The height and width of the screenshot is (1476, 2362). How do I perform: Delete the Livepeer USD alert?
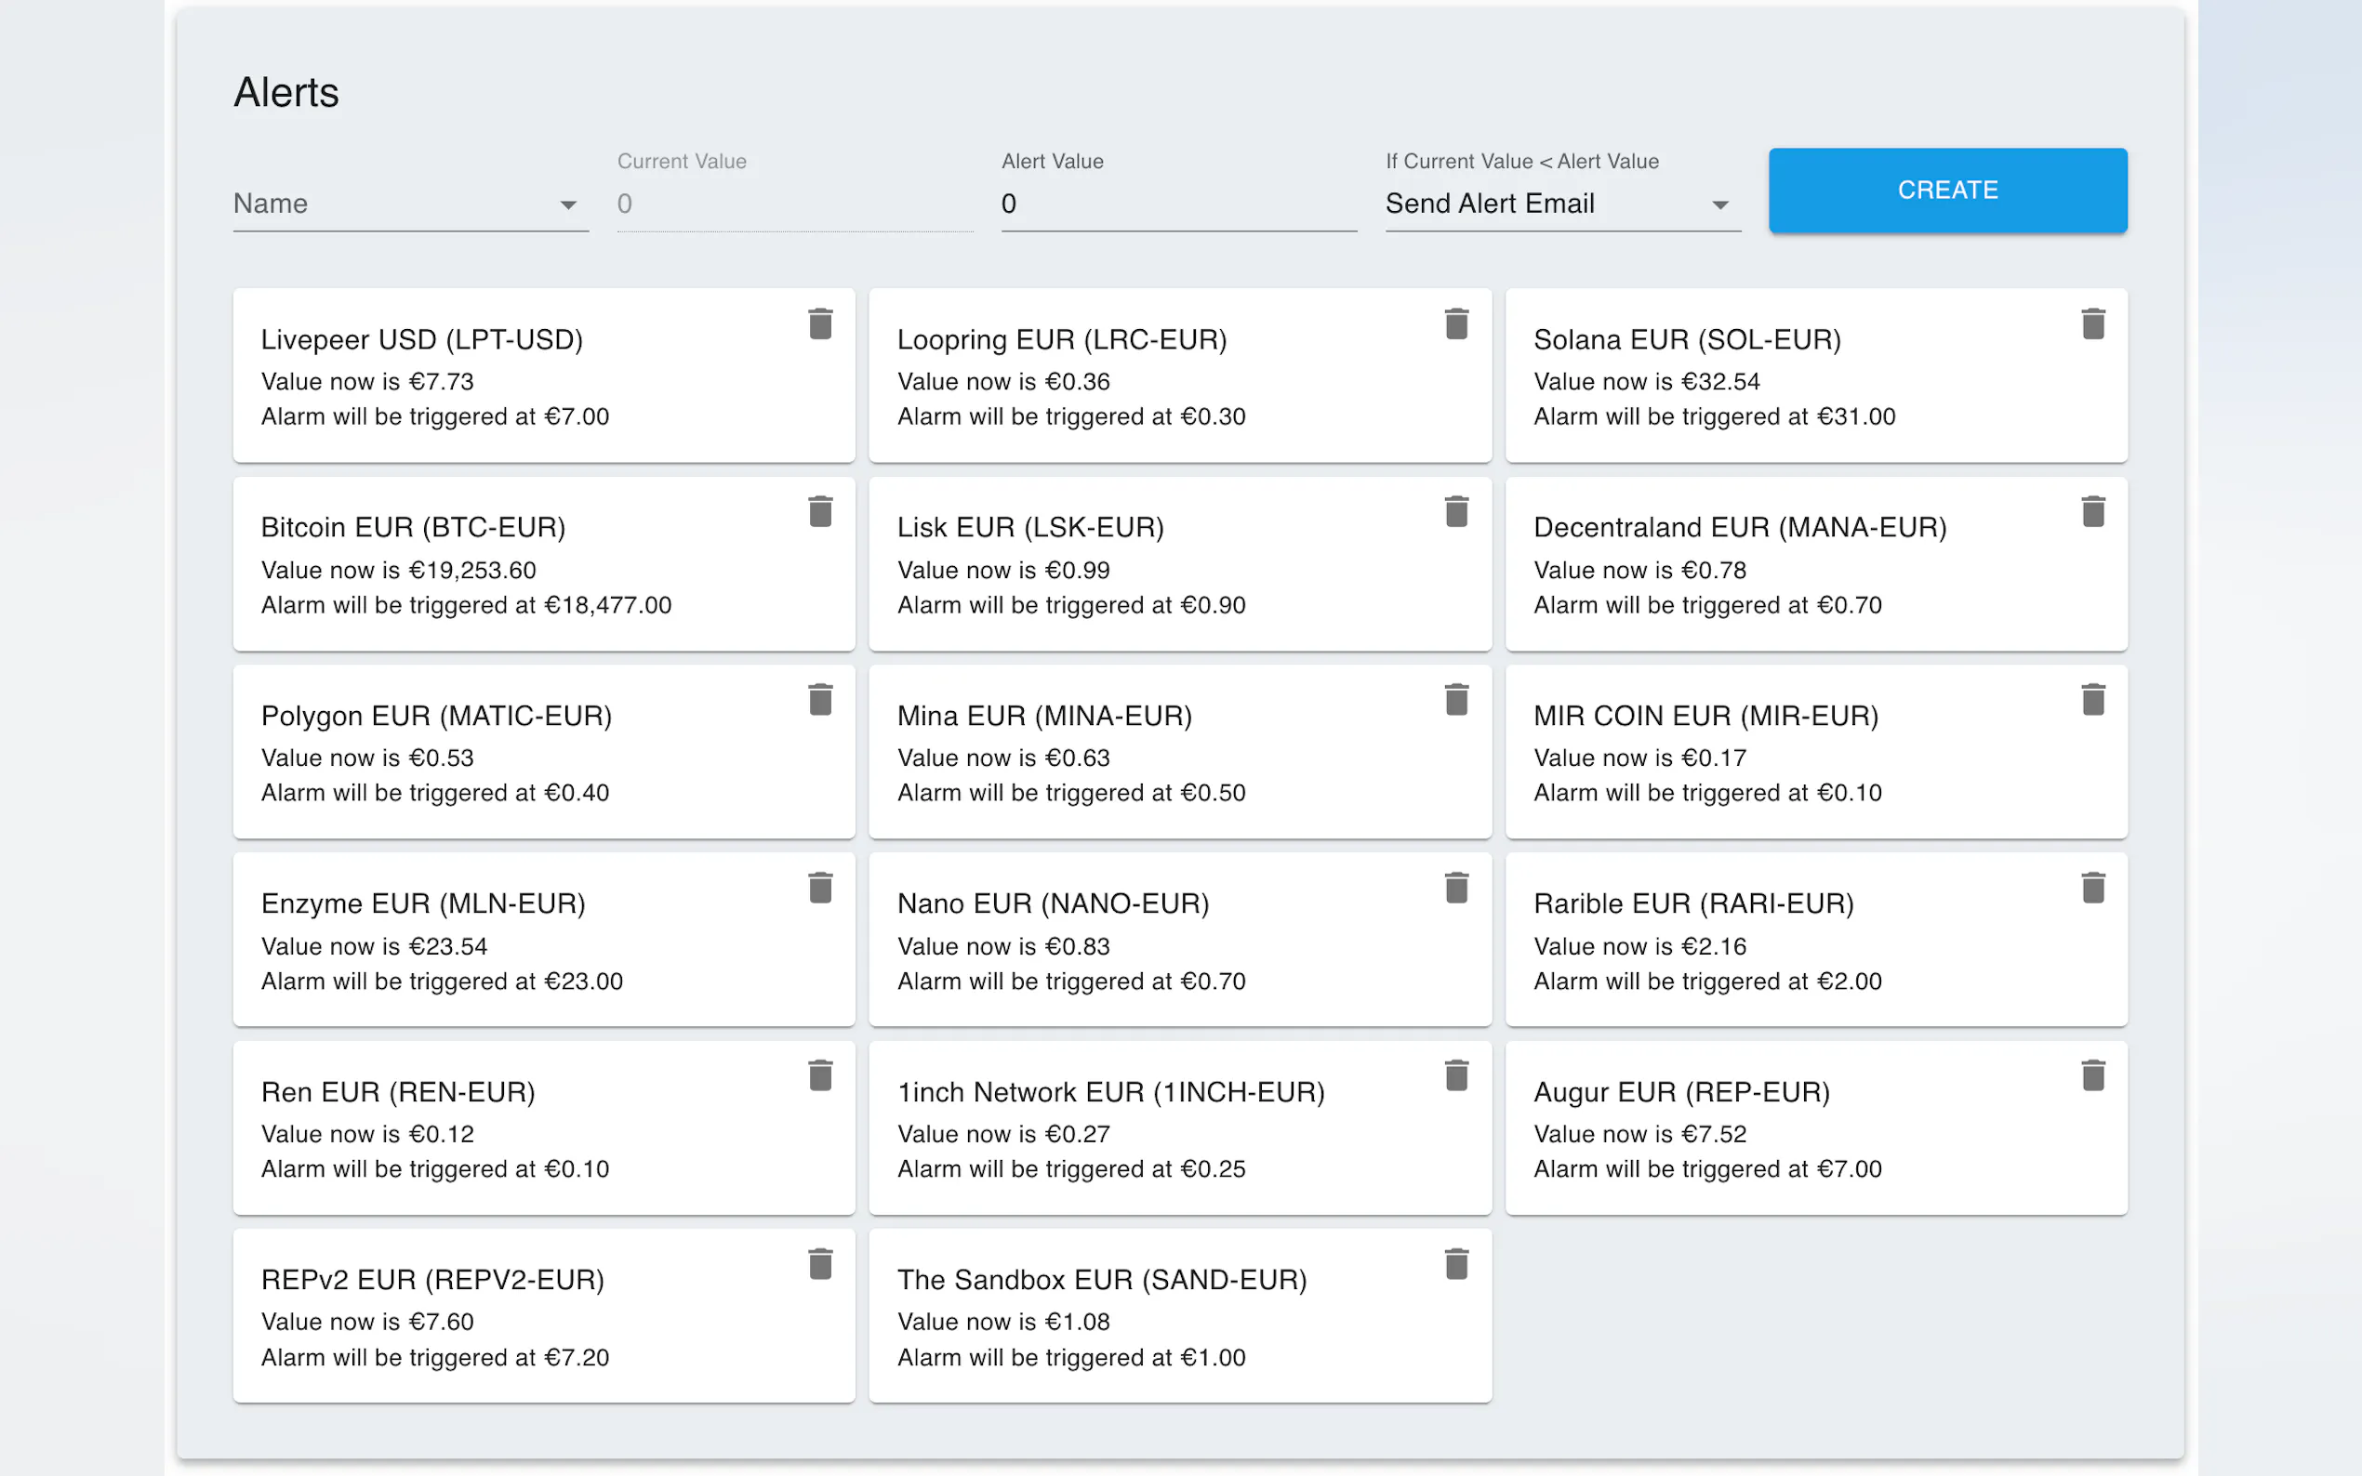click(x=820, y=324)
